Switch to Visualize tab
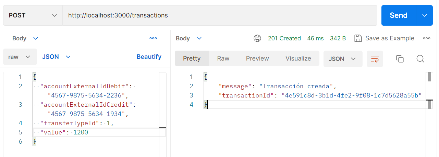The height and width of the screenshot is (157, 439). coord(298,58)
